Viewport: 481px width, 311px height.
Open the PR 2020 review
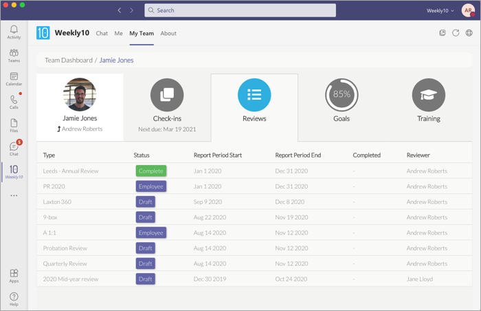click(x=254, y=186)
